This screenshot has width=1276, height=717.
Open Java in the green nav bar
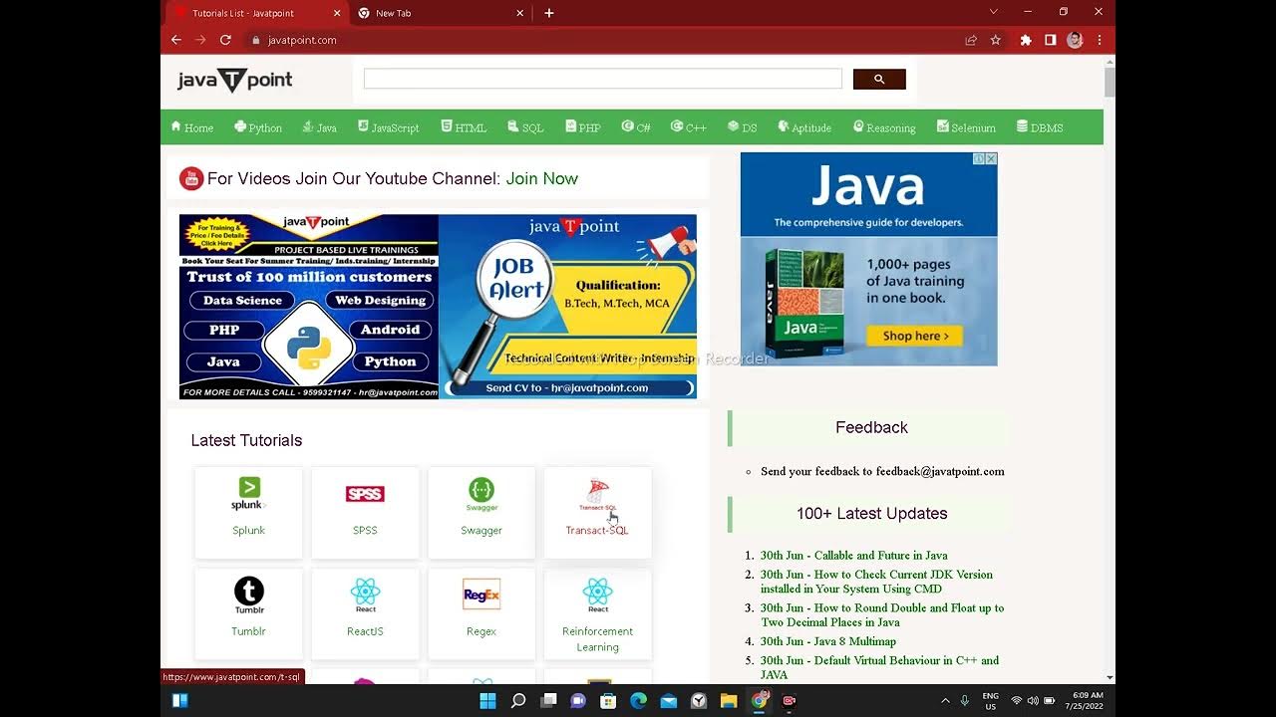click(x=319, y=127)
